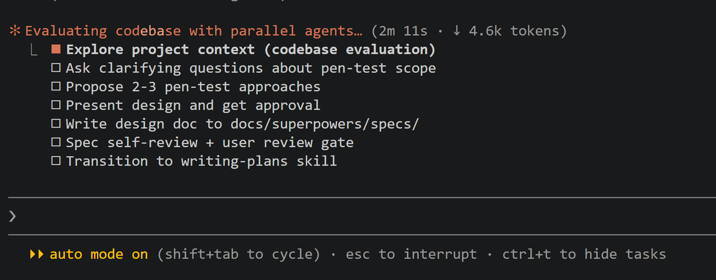Click the 'Evaluating codebase with parallel agents' status
The height and width of the screenshot is (280, 716).
[194, 31]
